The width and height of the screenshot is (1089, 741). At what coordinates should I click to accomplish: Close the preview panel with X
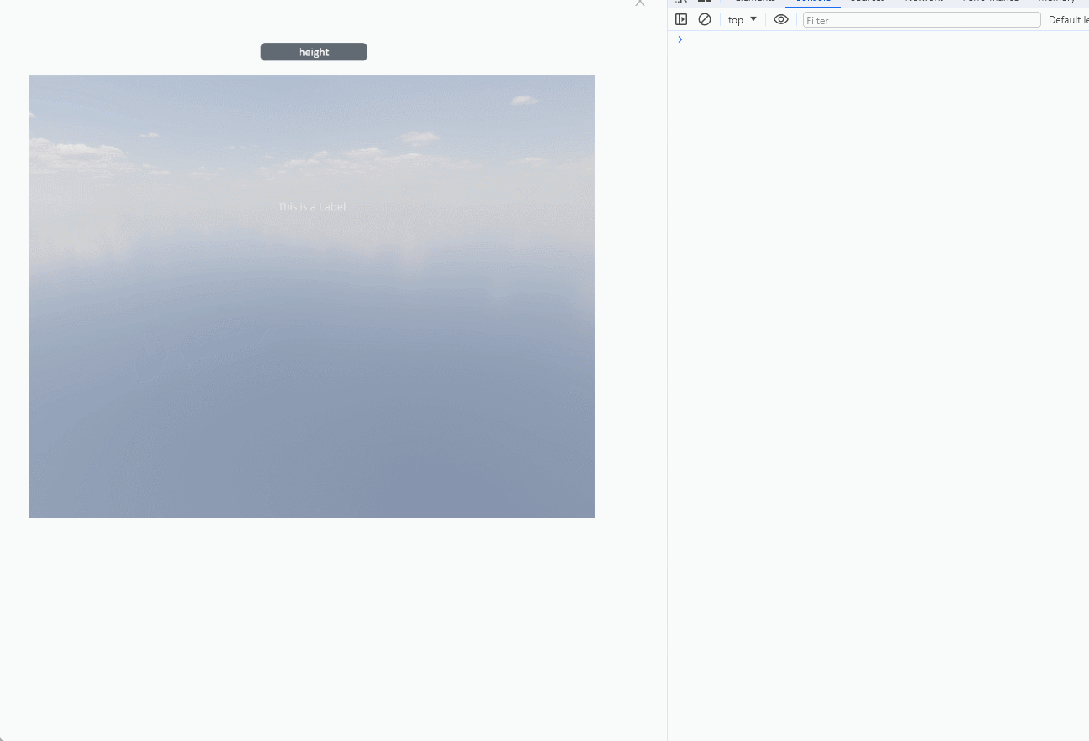640,3
